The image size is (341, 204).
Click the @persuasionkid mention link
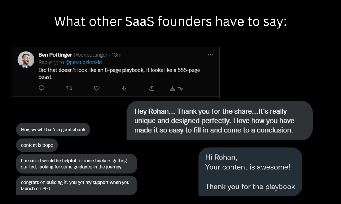[84, 62]
